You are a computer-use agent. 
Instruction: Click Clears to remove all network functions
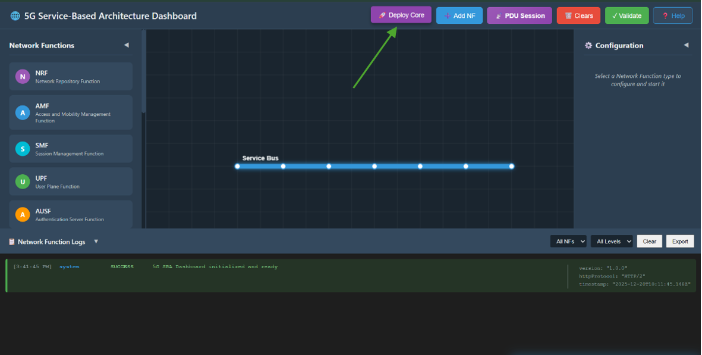(578, 15)
